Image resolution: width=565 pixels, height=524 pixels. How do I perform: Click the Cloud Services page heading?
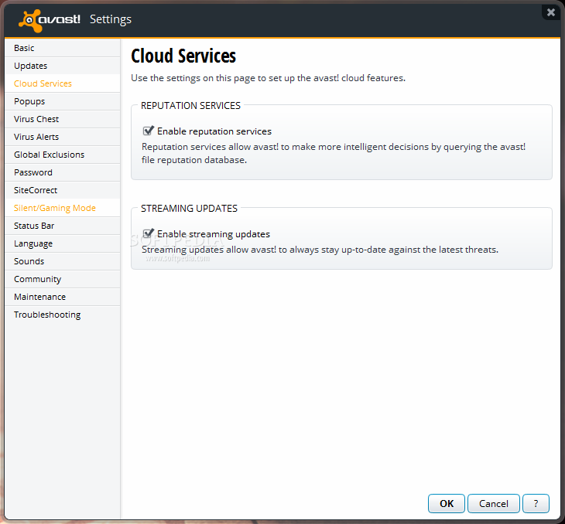[x=183, y=56]
